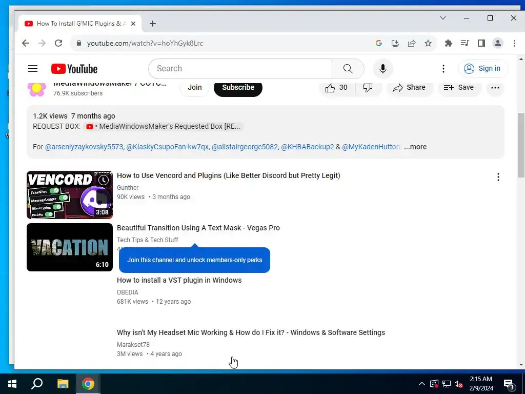
Task: Go to the YouTube home logo
Action: click(x=74, y=69)
